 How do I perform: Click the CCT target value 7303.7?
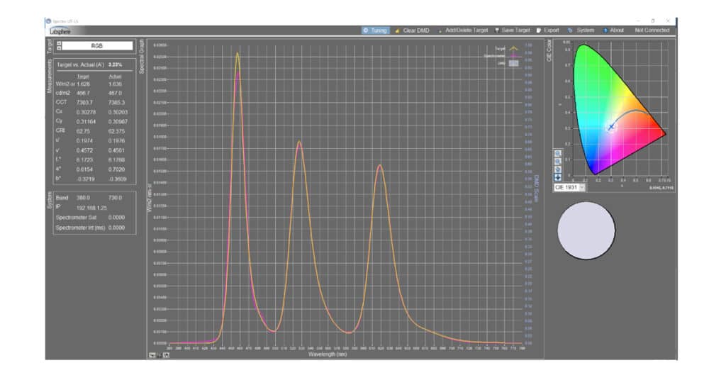(85, 102)
